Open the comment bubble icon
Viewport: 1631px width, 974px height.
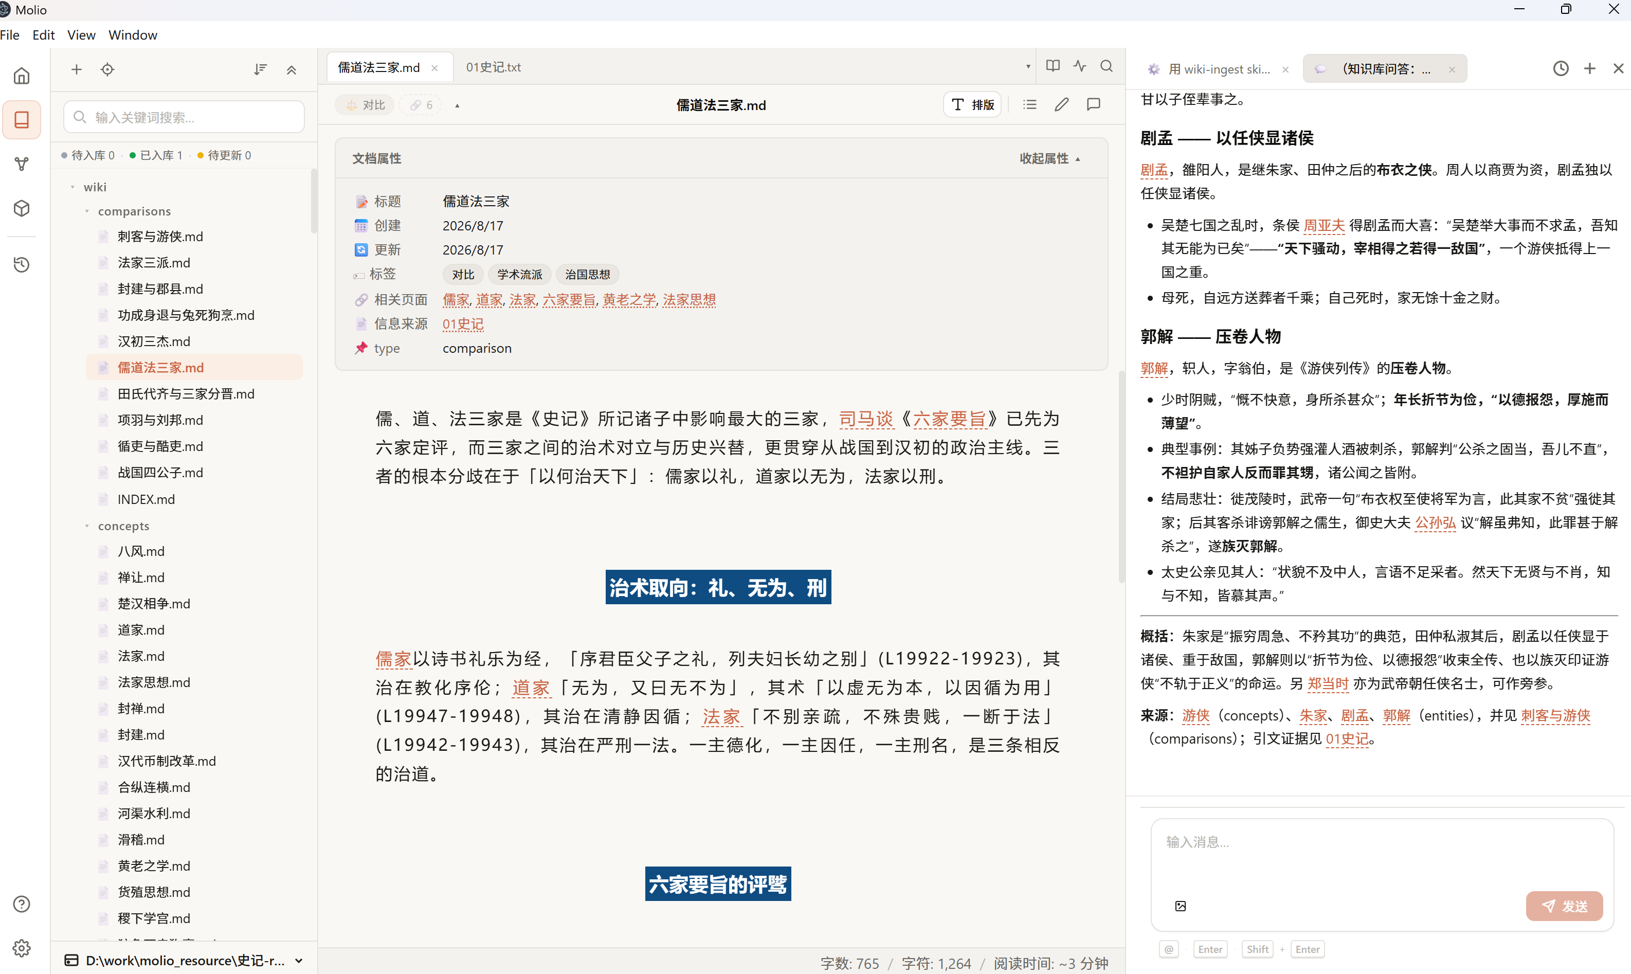click(x=1094, y=104)
